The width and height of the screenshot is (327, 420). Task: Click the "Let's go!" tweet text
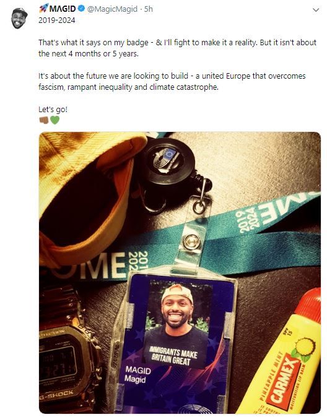point(53,109)
